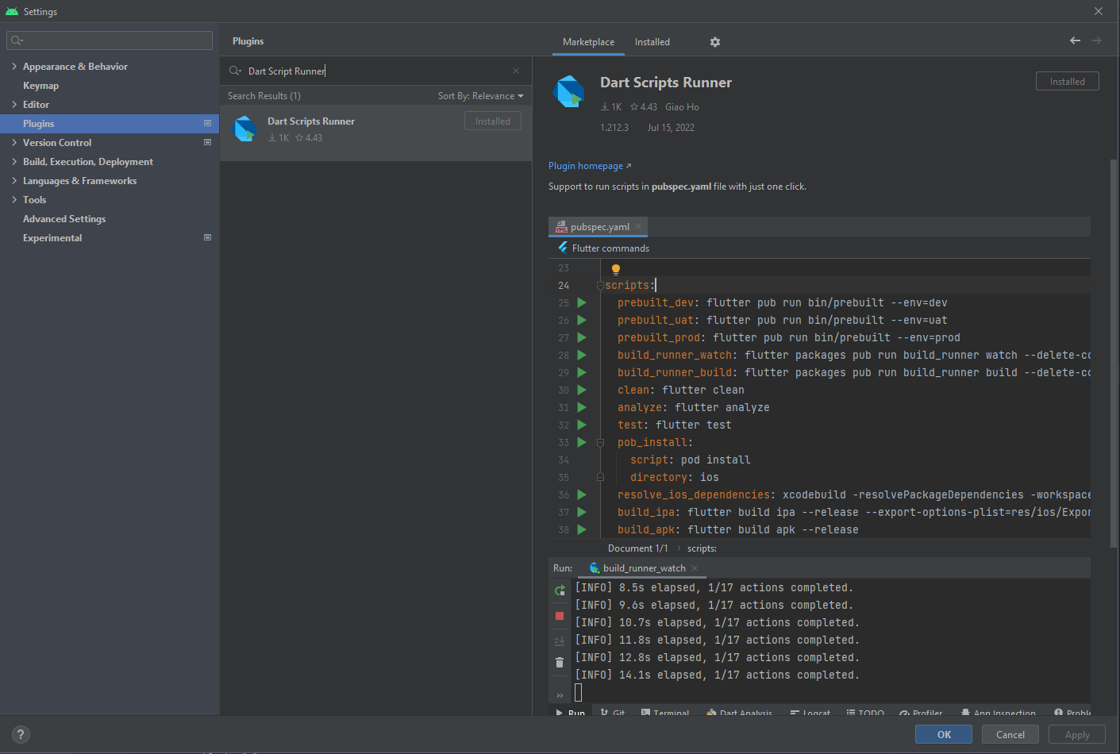The height and width of the screenshot is (754, 1120).
Task: Expand Appearance & Behavior section
Action: tap(14, 66)
